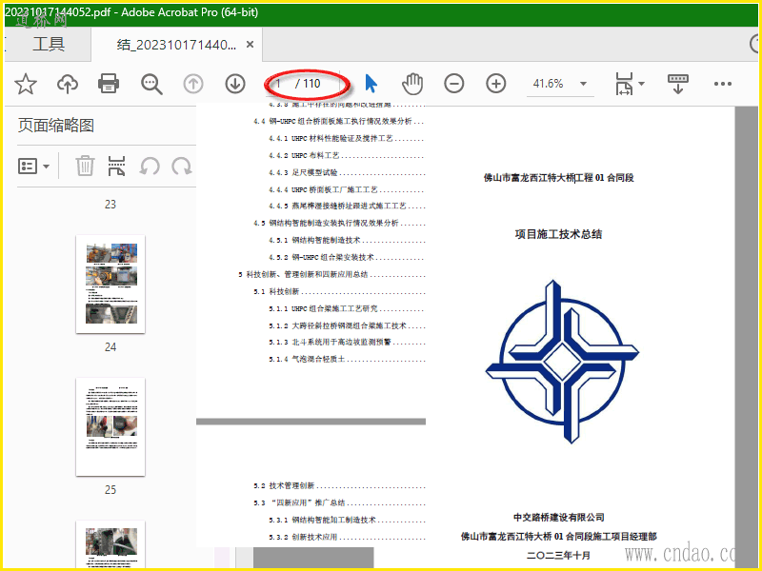Activate the hand pan tool
Screen dimensions: 762x571
click(412, 84)
